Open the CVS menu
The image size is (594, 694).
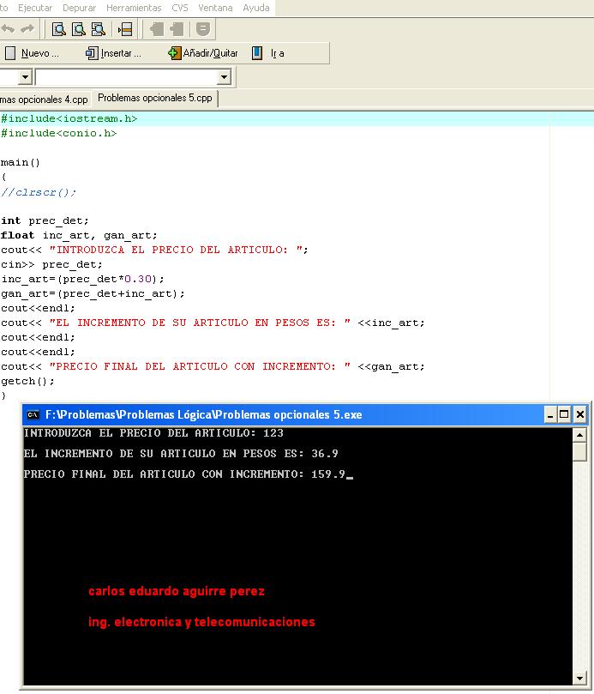pos(179,8)
